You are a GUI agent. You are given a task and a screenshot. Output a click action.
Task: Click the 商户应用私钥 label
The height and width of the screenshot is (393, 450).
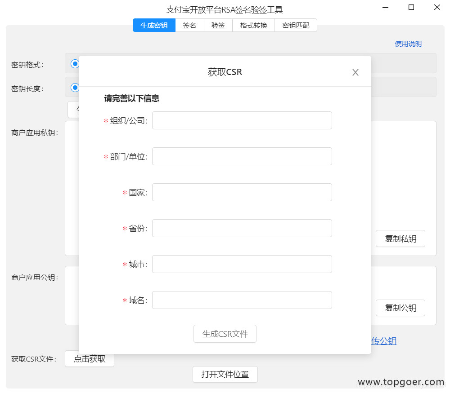click(x=35, y=132)
